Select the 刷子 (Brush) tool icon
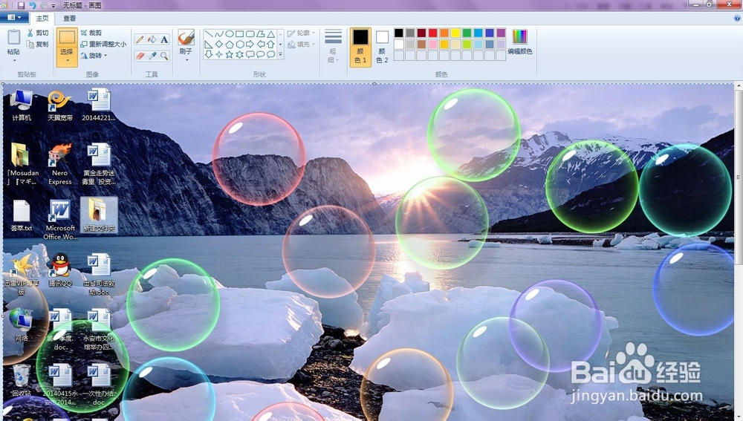The height and width of the screenshot is (421, 743). 186,37
